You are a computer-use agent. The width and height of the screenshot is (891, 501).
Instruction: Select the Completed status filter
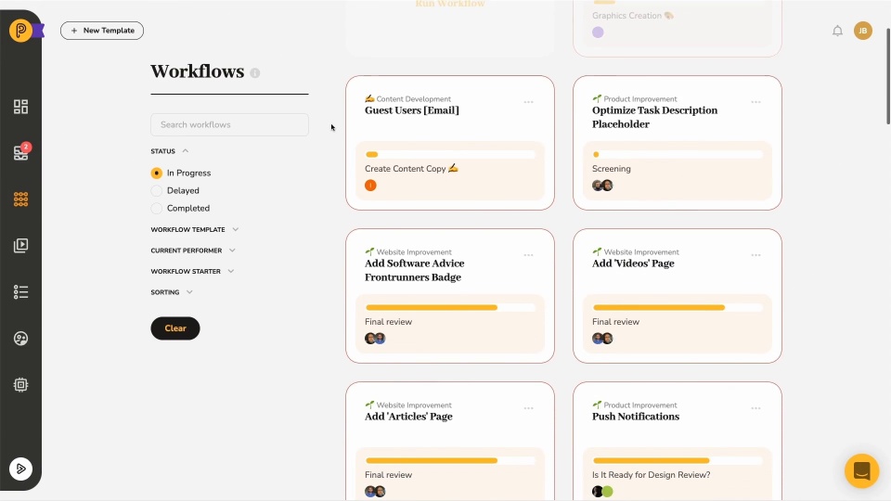pyautogui.click(x=180, y=208)
